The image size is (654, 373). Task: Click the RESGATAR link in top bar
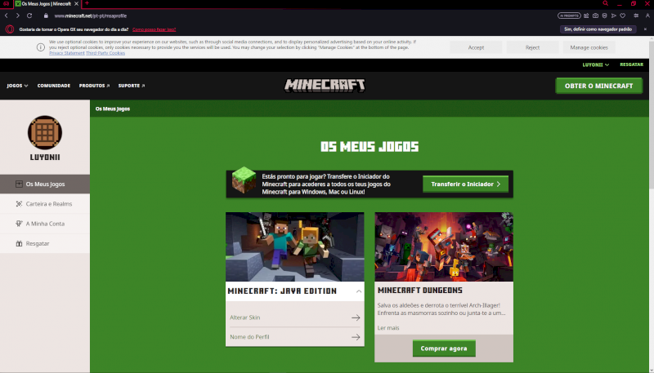pyautogui.click(x=631, y=64)
